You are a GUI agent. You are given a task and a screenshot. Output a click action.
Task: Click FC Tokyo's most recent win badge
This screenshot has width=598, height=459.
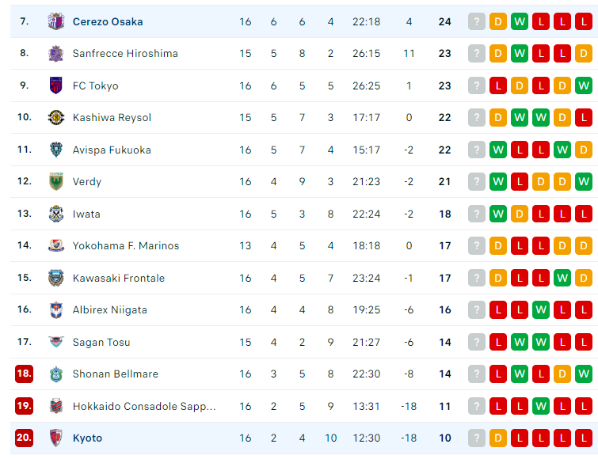[584, 85]
